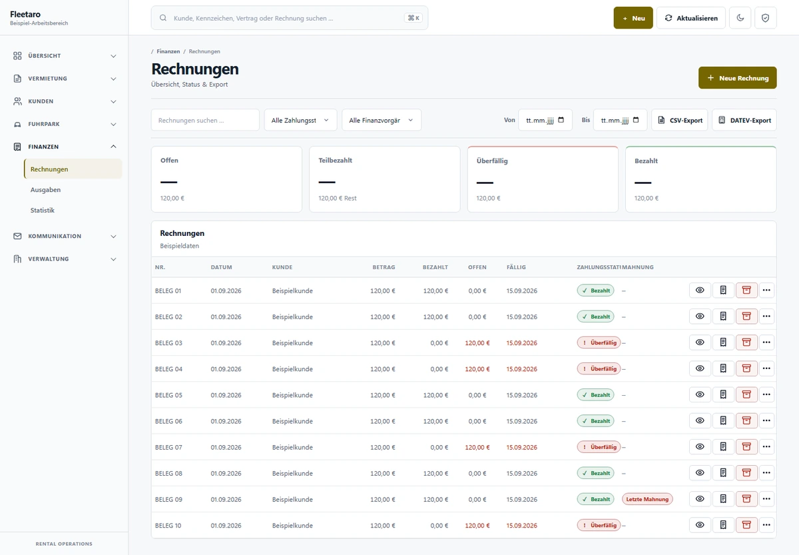This screenshot has width=799, height=555.
Task: Toggle dark mode with the moon icon
Action: [x=740, y=18]
